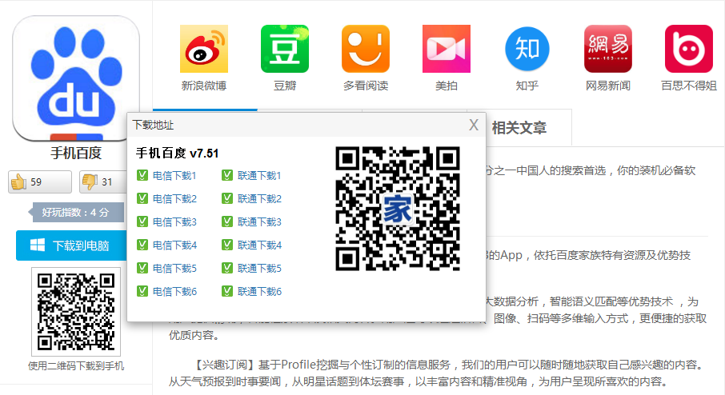Click the 手机百度 paw logo
This screenshot has width=725, height=395.
[76, 78]
